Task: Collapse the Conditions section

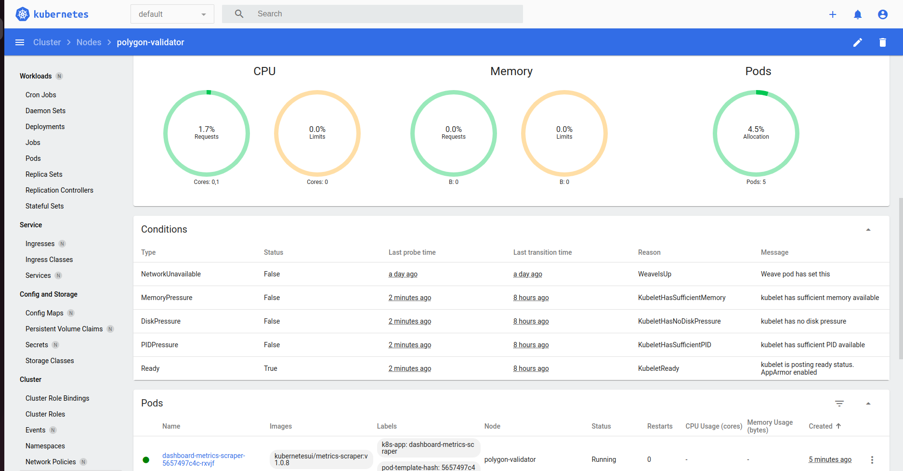Action: (x=868, y=230)
